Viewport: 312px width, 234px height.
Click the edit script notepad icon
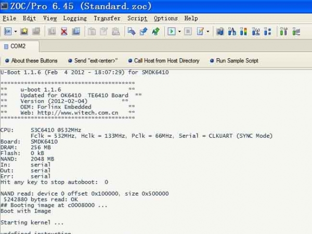(200, 31)
